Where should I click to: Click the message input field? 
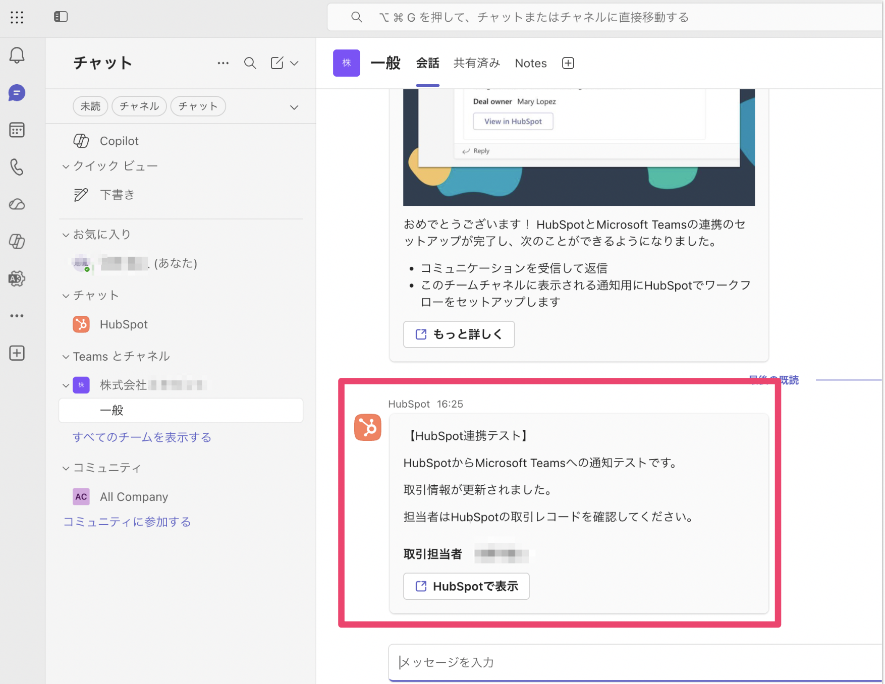(x=636, y=662)
